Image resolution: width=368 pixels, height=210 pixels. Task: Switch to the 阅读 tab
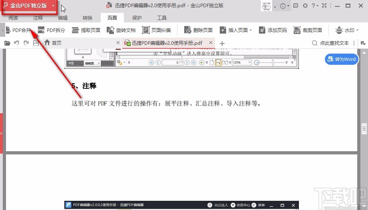pos(13,18)
